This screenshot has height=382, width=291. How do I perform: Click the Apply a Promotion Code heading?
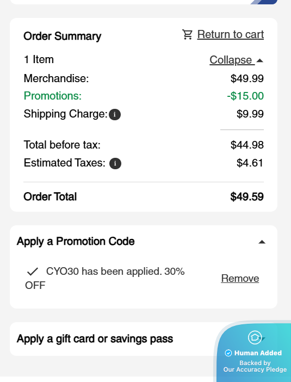(76, 242)
